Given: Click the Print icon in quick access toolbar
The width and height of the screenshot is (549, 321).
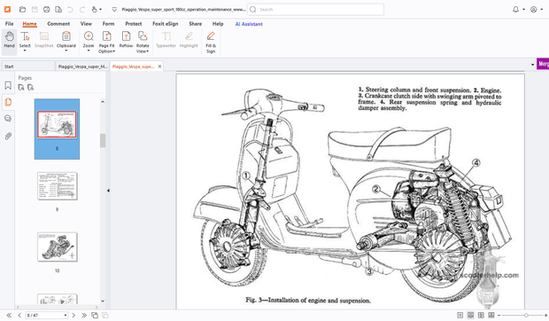Looking at the screenshot, I should [47, 10].
